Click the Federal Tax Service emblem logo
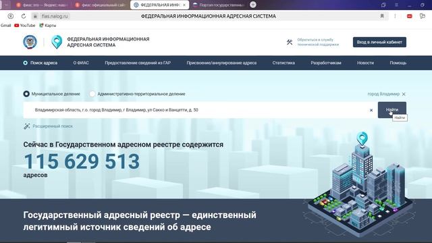432x243 pixels. point(30,42)
